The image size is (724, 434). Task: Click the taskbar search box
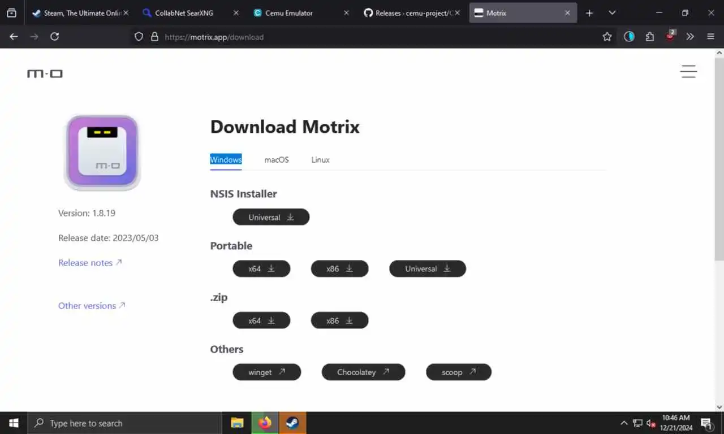coord(124,423)
